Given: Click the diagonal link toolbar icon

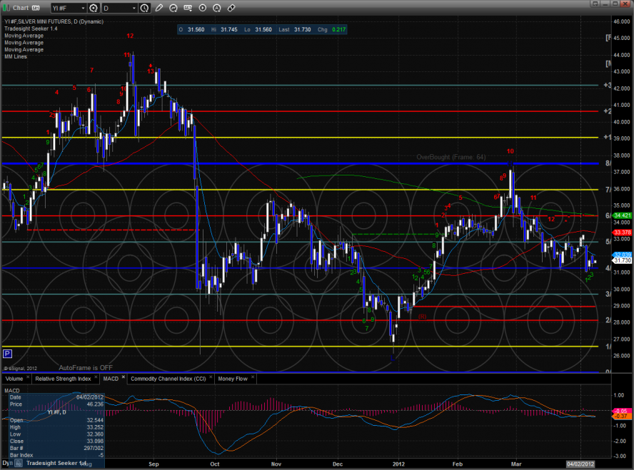Looking at the screenshot, I should point(231,8).
